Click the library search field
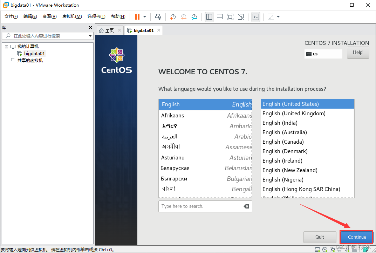 47,36
